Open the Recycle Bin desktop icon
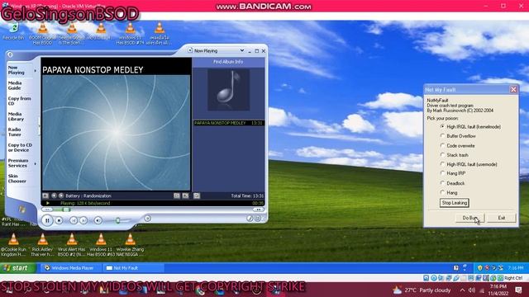Screen dimensions: 529x297 (x=13, y=32)
